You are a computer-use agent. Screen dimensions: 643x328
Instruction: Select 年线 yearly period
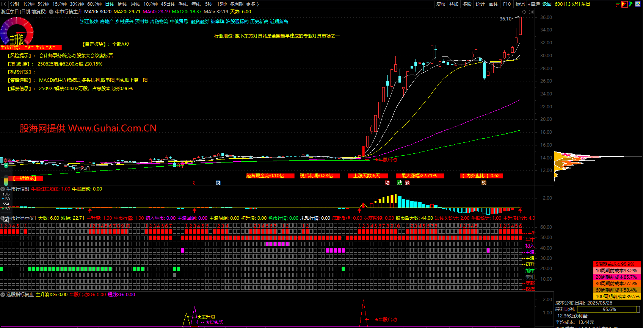(x=196, y=4)
